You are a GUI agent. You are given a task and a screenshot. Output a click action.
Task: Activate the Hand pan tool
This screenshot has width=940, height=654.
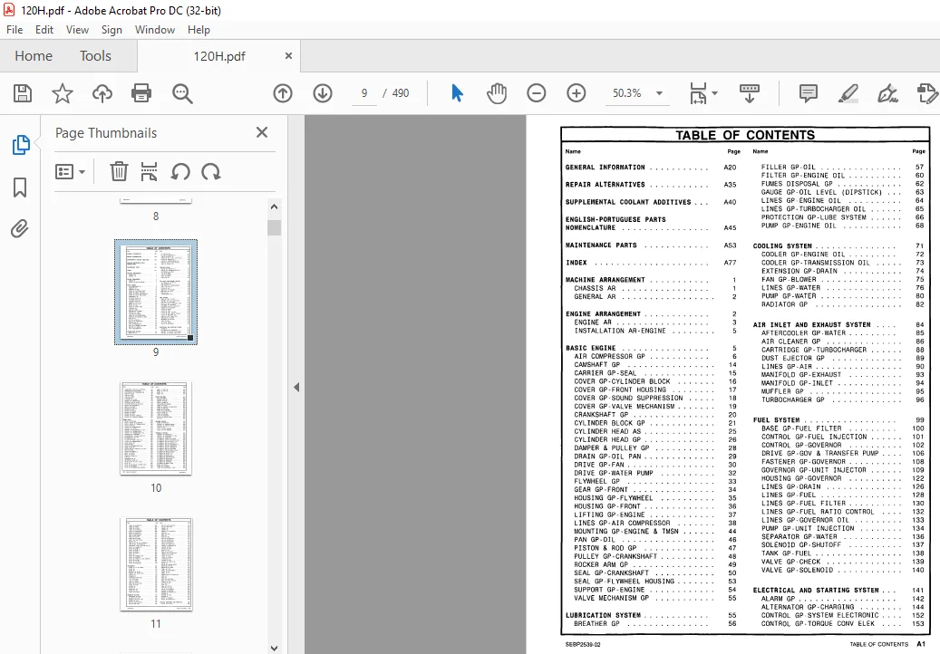[x=497, y=93]
